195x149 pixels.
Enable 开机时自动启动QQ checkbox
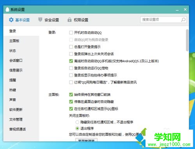(x=71, y=33)
